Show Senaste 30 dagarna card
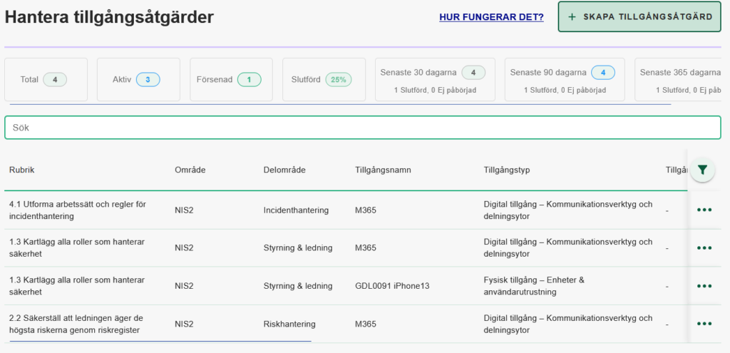Image resolution: width=730 pixels, height=353 pixels. (435, 79)
